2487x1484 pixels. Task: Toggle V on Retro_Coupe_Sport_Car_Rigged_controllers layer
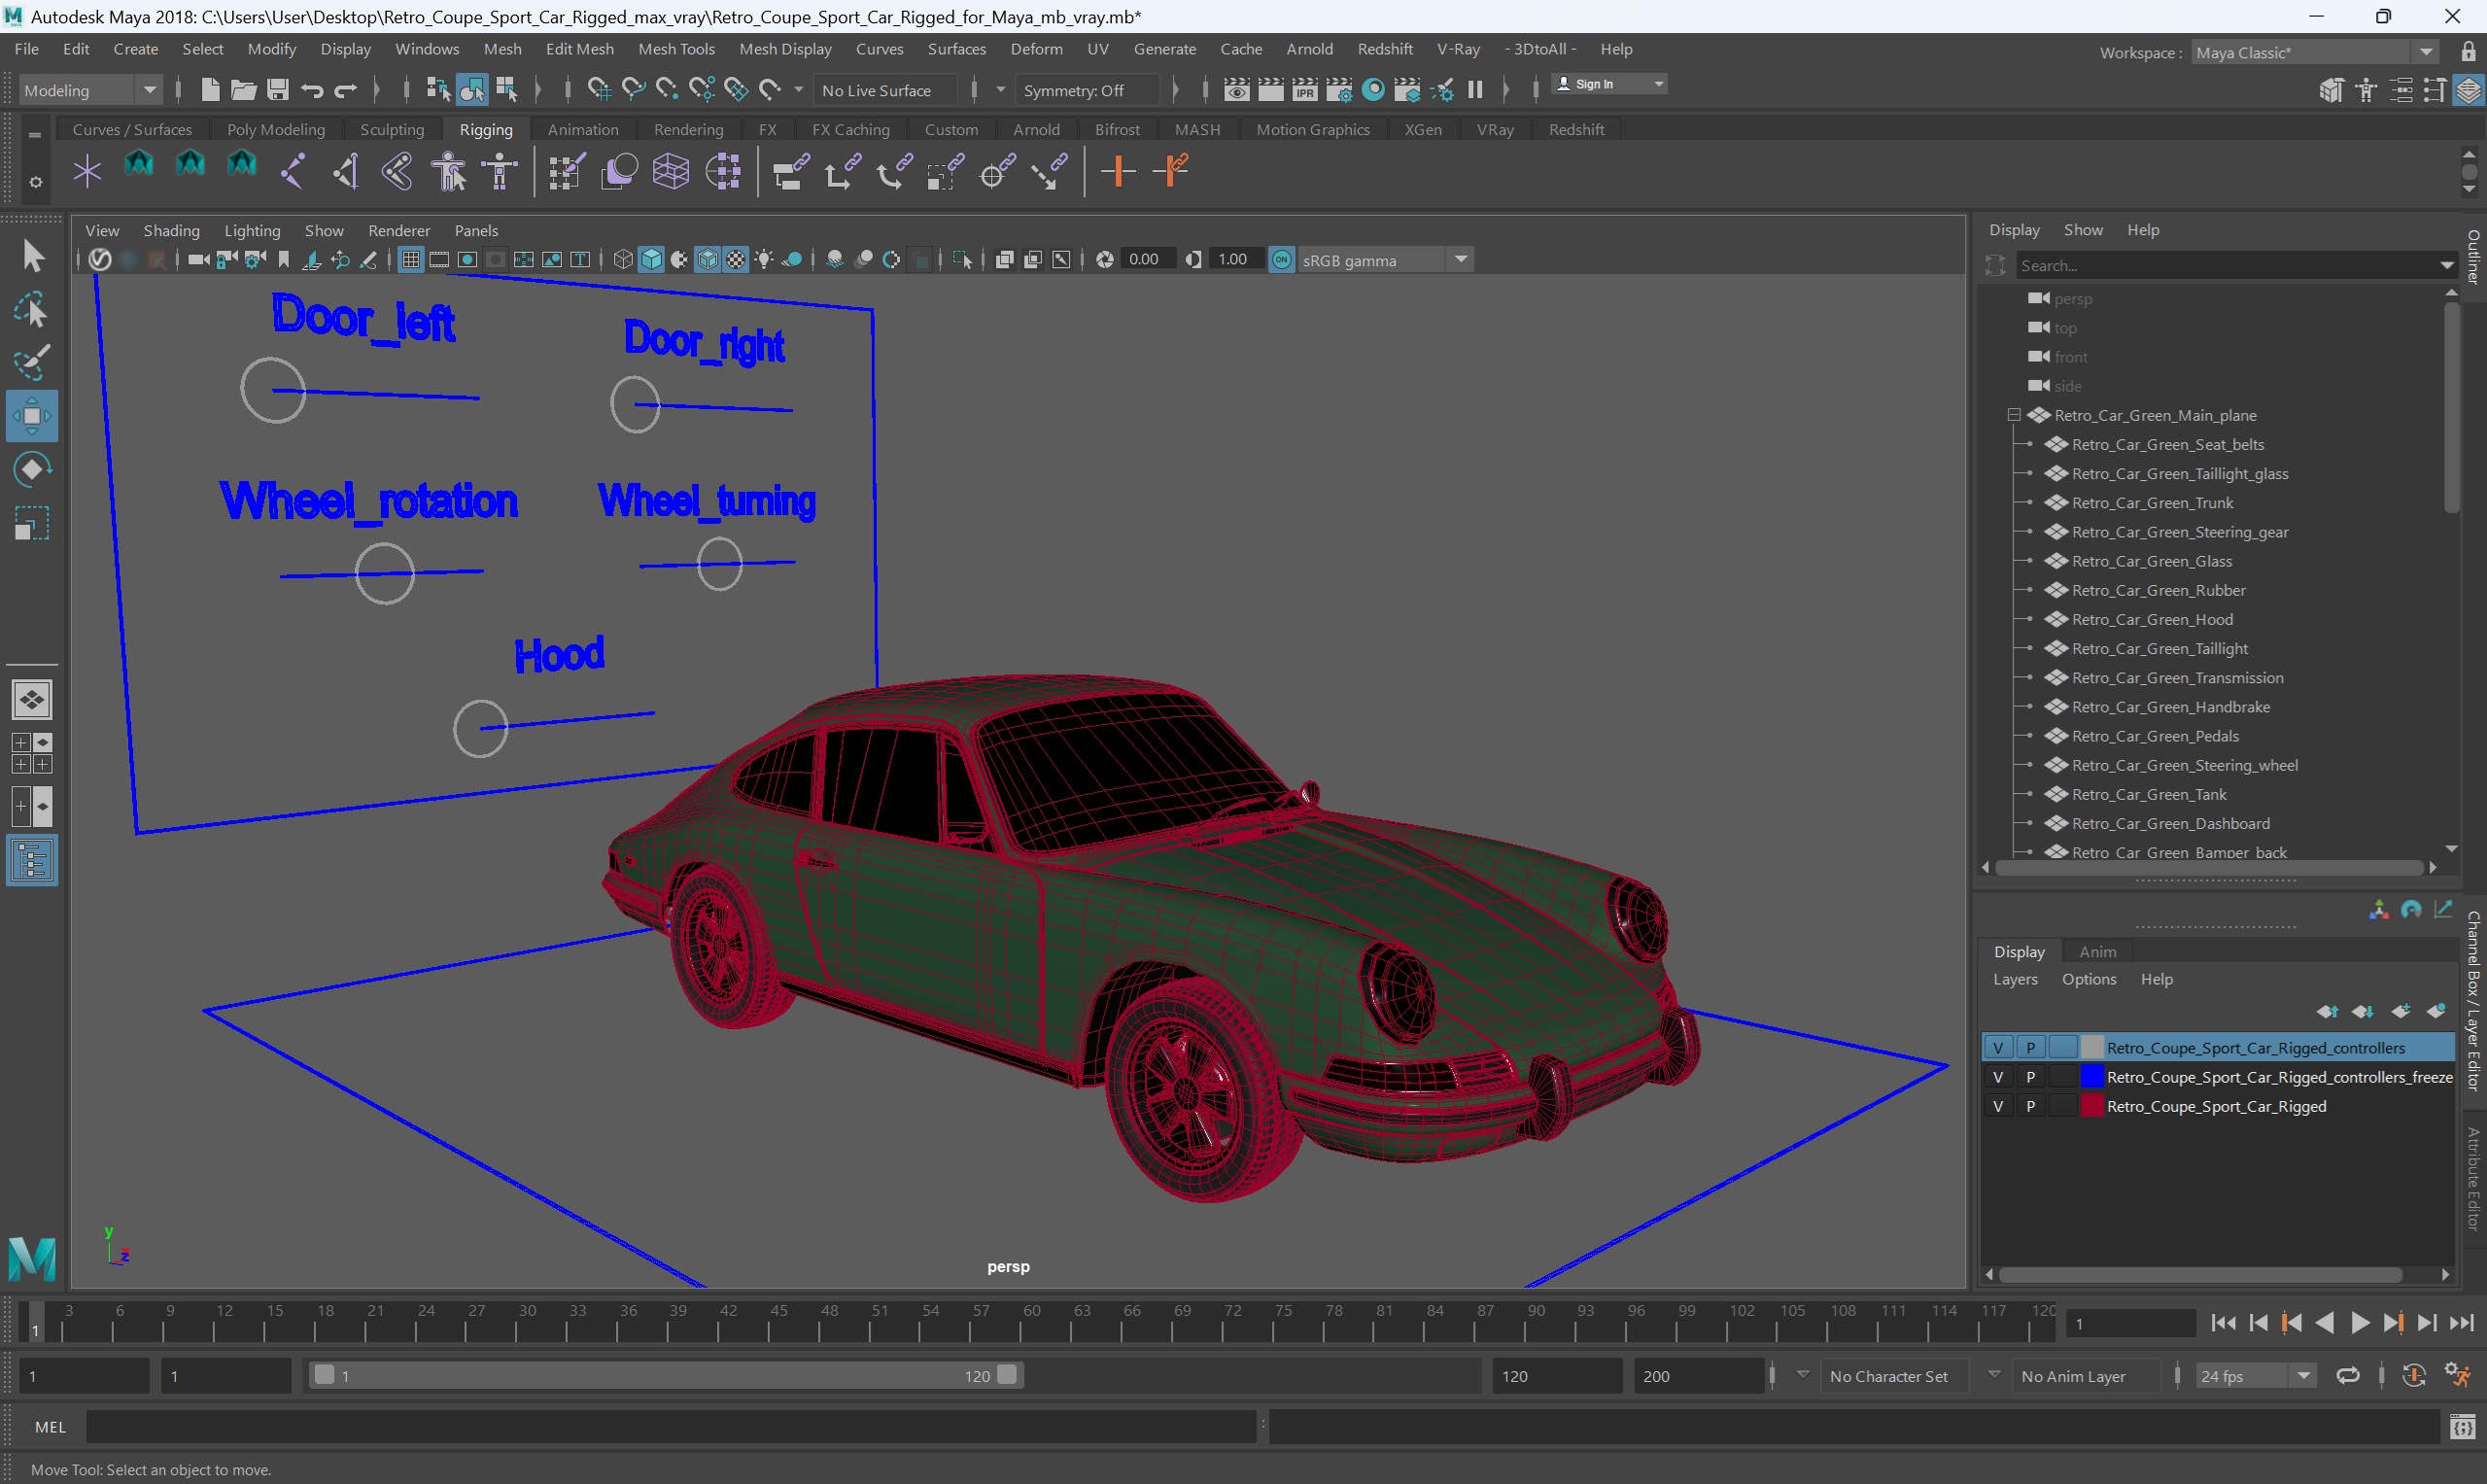pyautogui.click(x=1998, y=1048)
